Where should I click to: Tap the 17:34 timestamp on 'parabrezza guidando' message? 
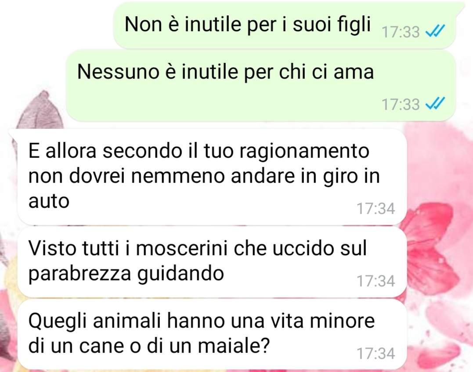coord(376,281)
